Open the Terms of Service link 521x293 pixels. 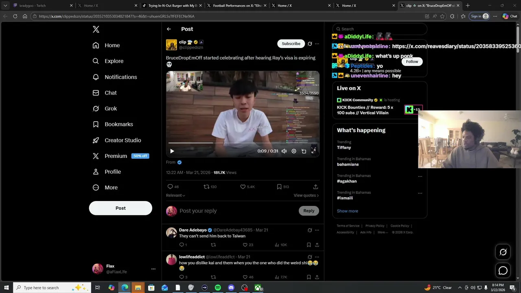coord(348,226)
